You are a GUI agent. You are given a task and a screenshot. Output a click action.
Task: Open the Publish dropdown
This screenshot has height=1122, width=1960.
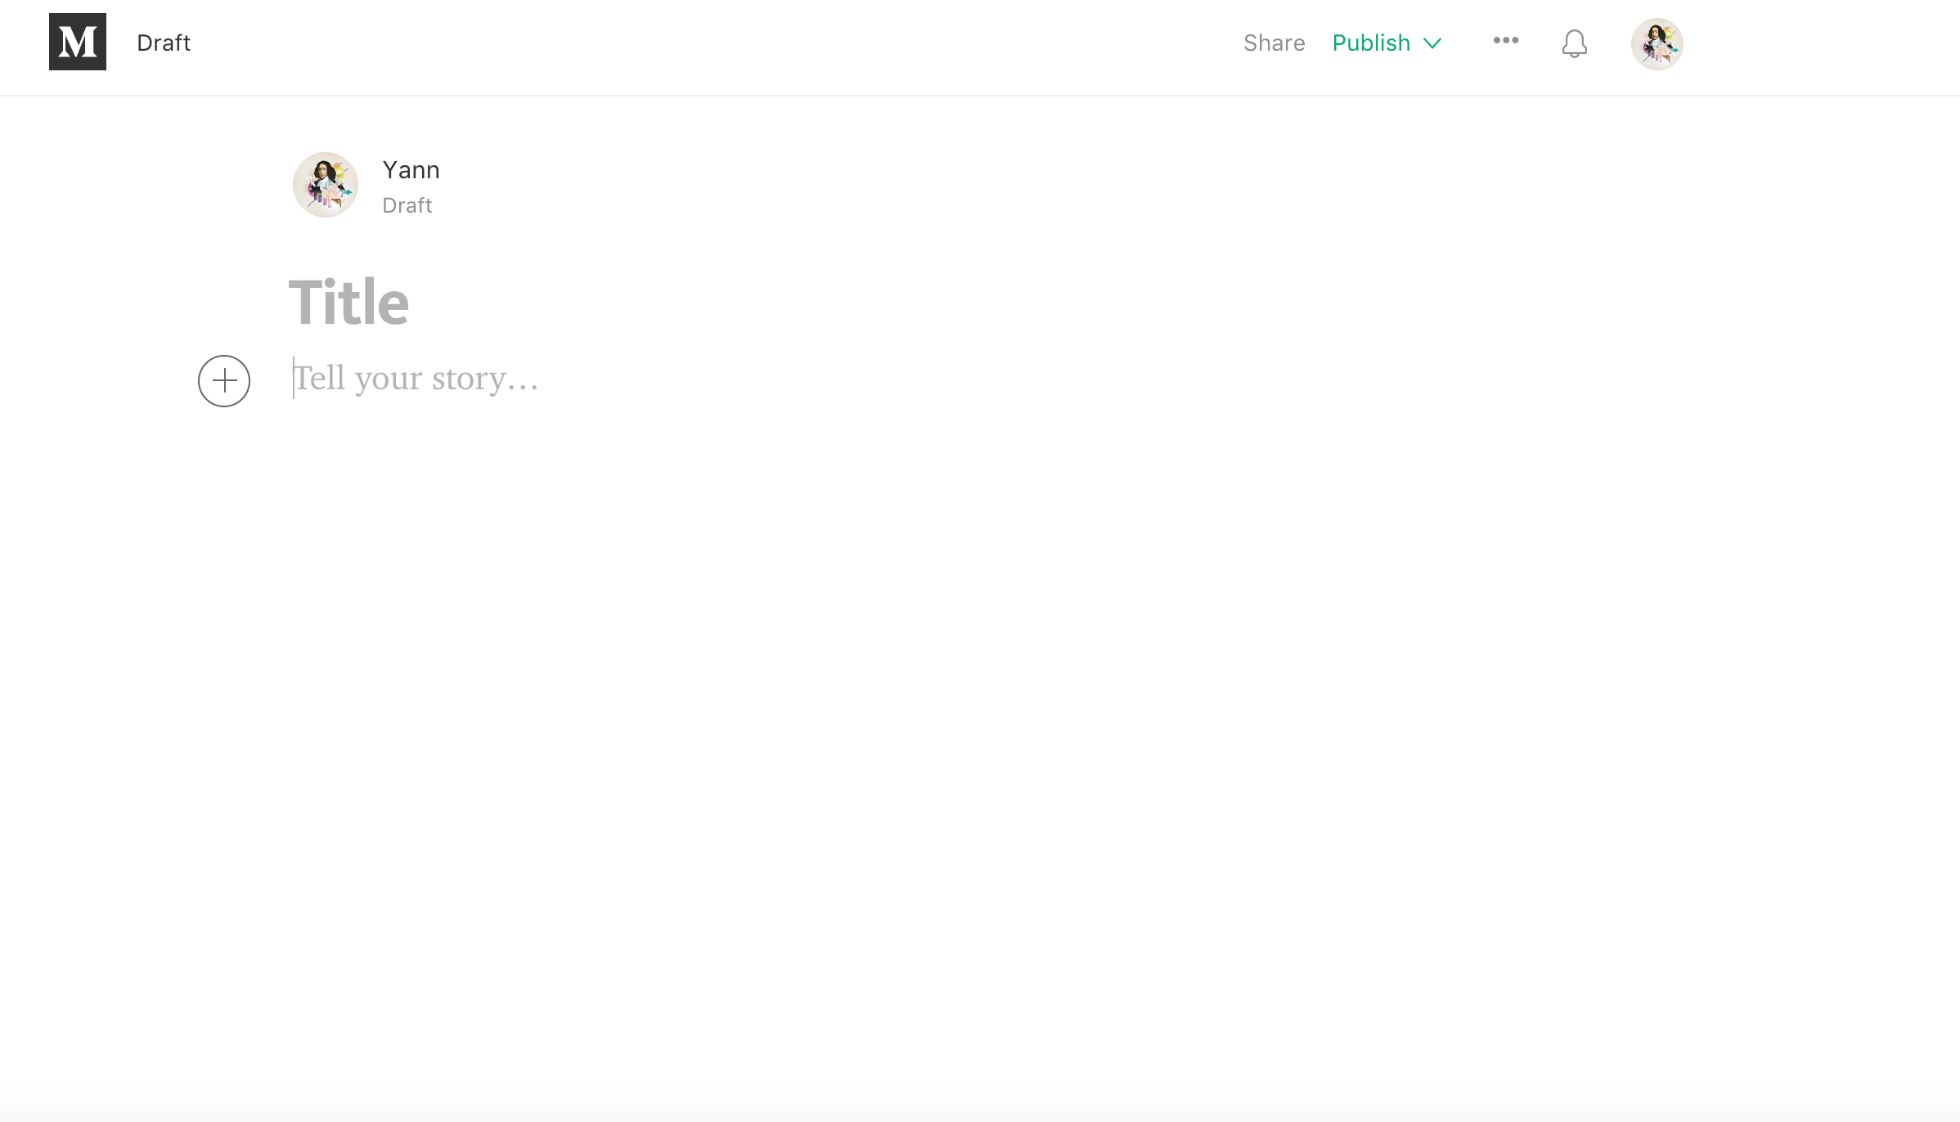point(1387,43)
